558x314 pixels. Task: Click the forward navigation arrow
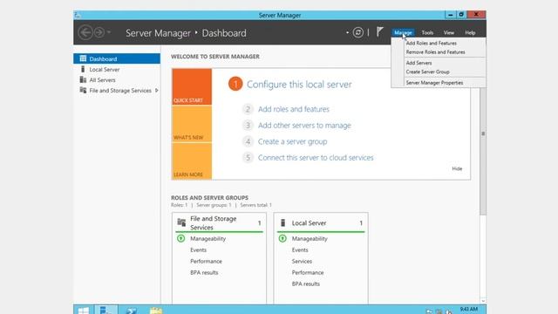tap(99, 32)
